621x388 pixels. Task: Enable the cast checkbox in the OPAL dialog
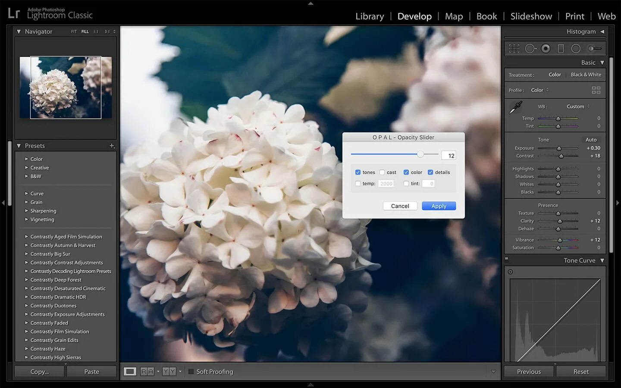click(382, 172)
